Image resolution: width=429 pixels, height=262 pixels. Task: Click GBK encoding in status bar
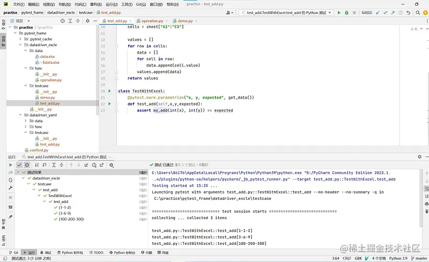[x=358, y=258]
